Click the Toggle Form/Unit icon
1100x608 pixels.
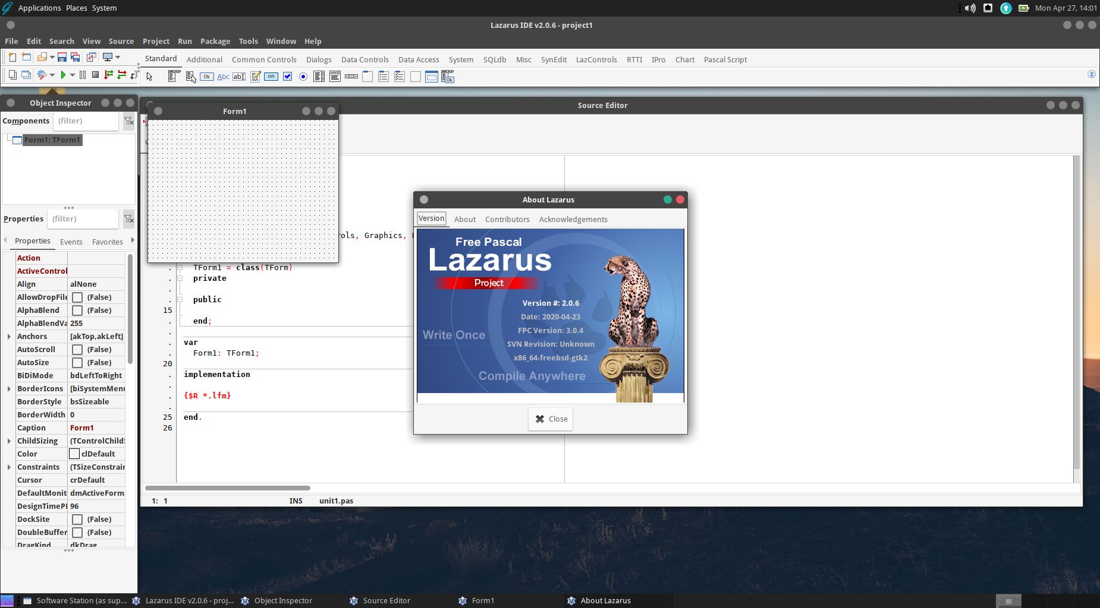point(91,58)
